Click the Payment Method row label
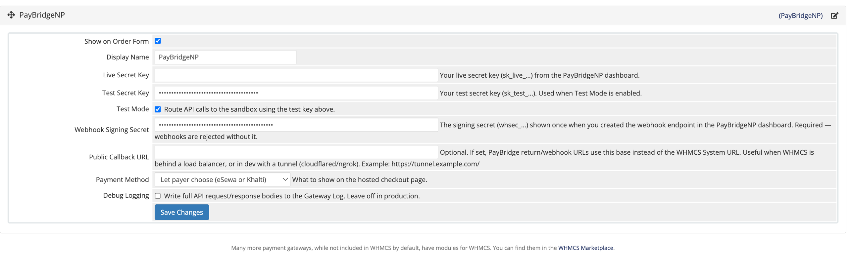Image resolution: width=853 pixels, height=271 pixels. pyautogui.click(x=122, y=179)
